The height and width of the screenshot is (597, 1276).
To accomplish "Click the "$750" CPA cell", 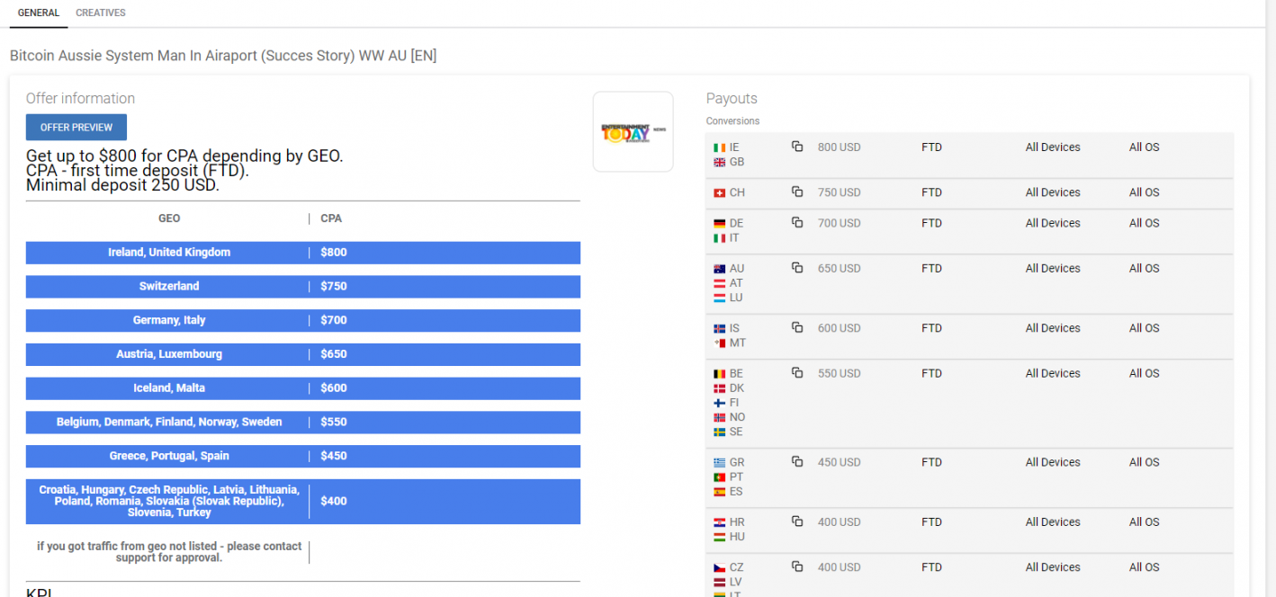I will click(333, 287).
